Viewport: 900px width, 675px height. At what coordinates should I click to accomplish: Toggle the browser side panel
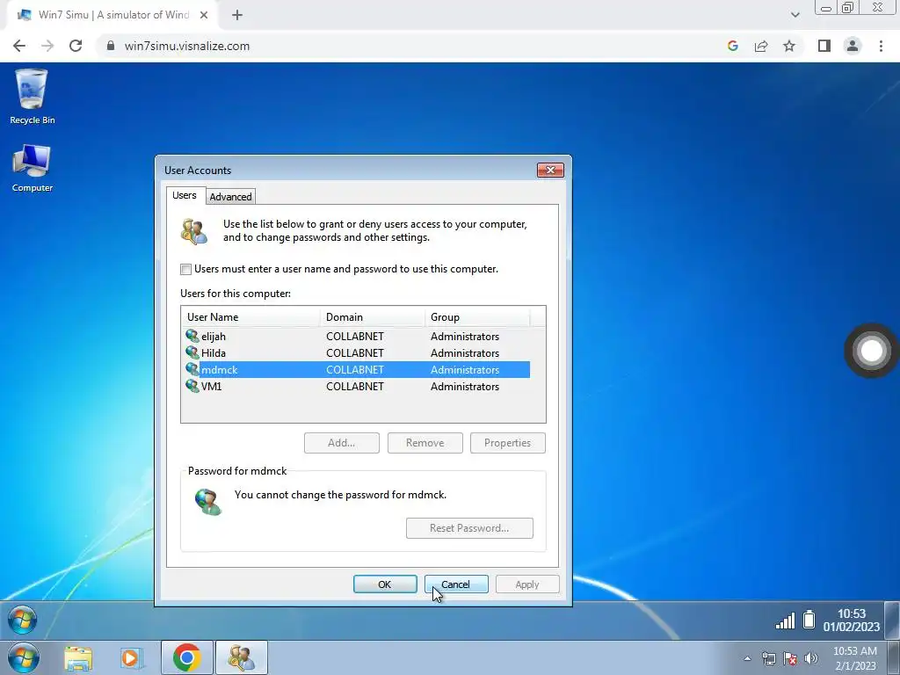[x=824, y=46]
